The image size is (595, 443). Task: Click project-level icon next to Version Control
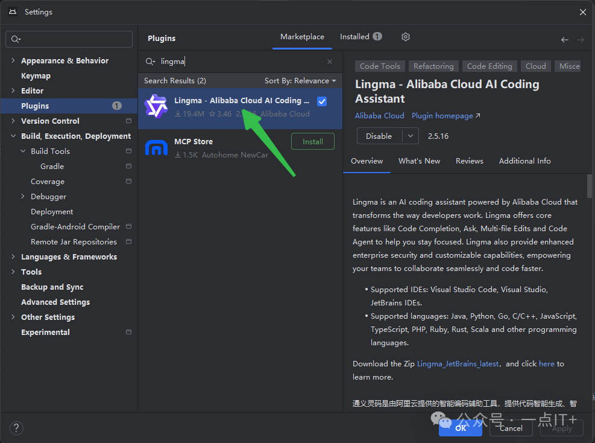128,121
